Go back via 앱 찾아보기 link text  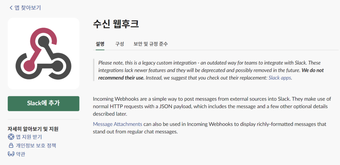coord(28,8)
